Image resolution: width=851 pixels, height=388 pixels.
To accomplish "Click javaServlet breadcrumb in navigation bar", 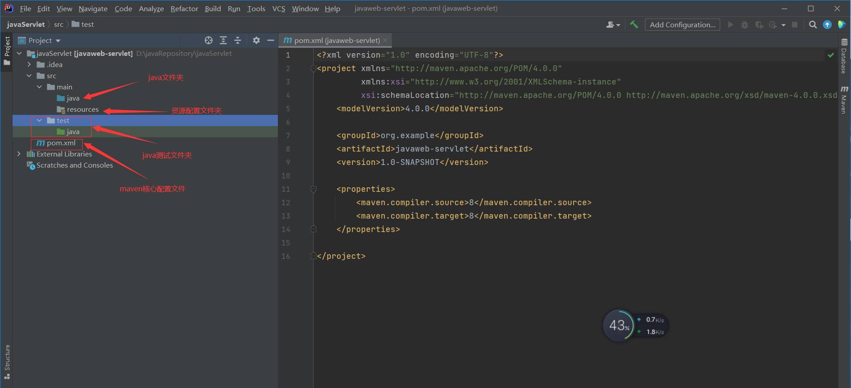I will click(26, 24).
